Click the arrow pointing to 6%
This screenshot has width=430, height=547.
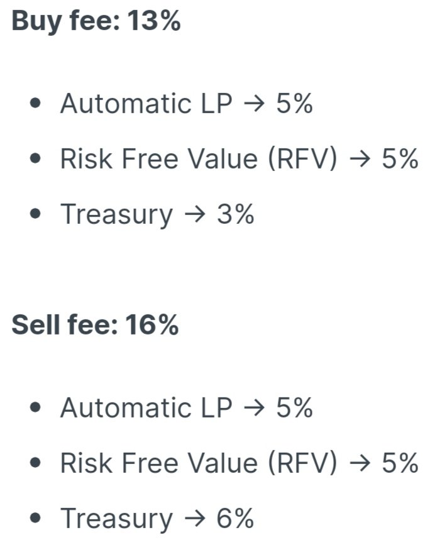point(195,519)
